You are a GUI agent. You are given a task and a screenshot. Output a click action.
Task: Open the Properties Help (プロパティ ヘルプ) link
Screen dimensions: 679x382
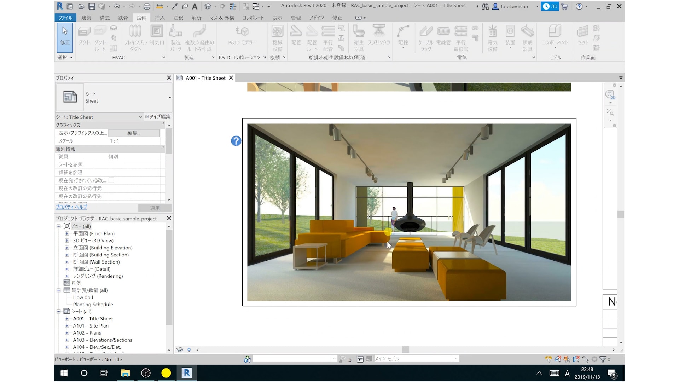[x=71, y=207]
